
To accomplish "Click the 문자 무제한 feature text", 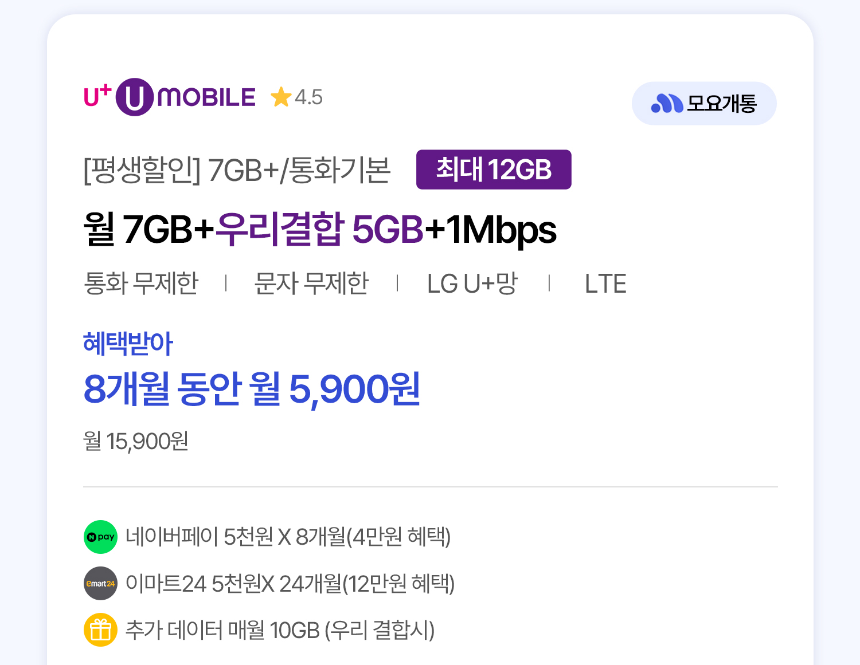I will pyautogui.click(x=311, y=283).
